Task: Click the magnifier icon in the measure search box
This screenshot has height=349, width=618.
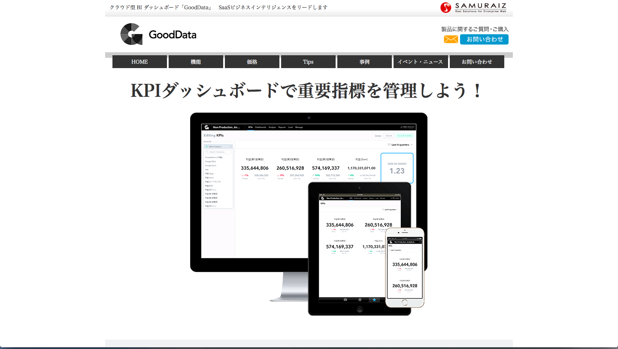Action: click(x=208, y=152)
